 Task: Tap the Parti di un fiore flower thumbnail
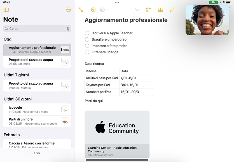[x=65, y=121]
